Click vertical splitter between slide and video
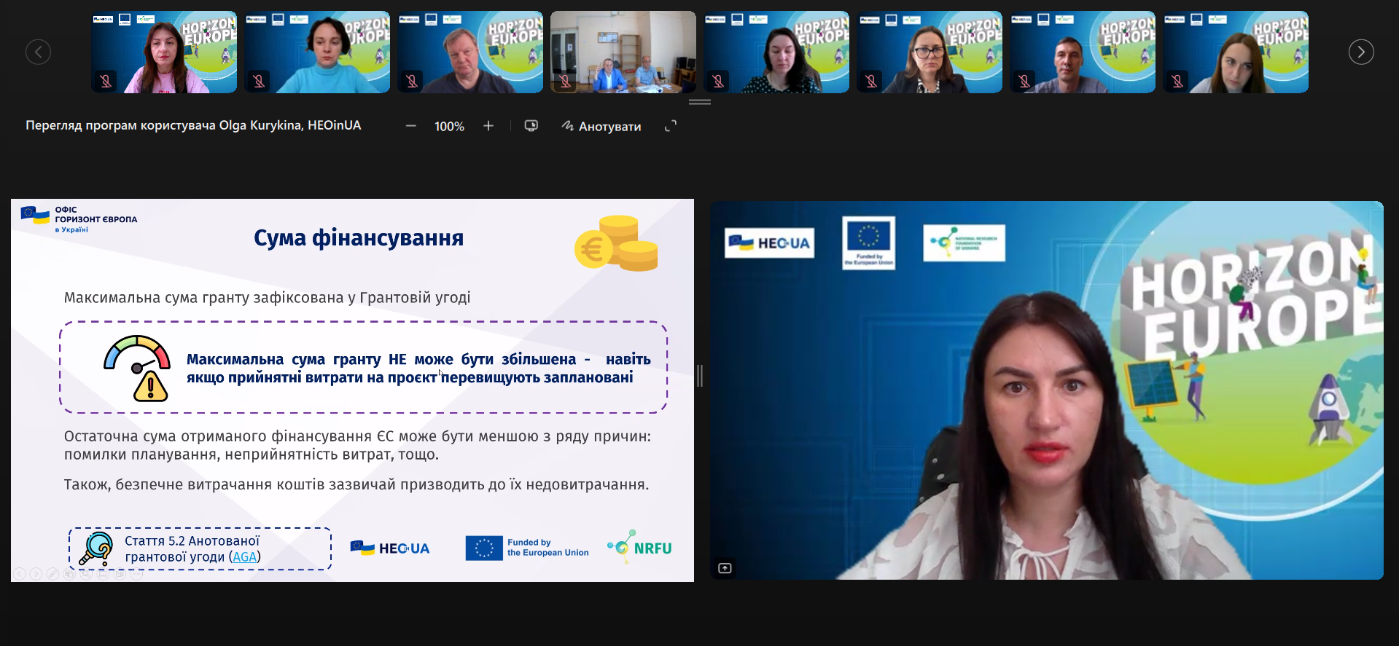This screenshot has height=646, width=1399. [x=700, y=376]
